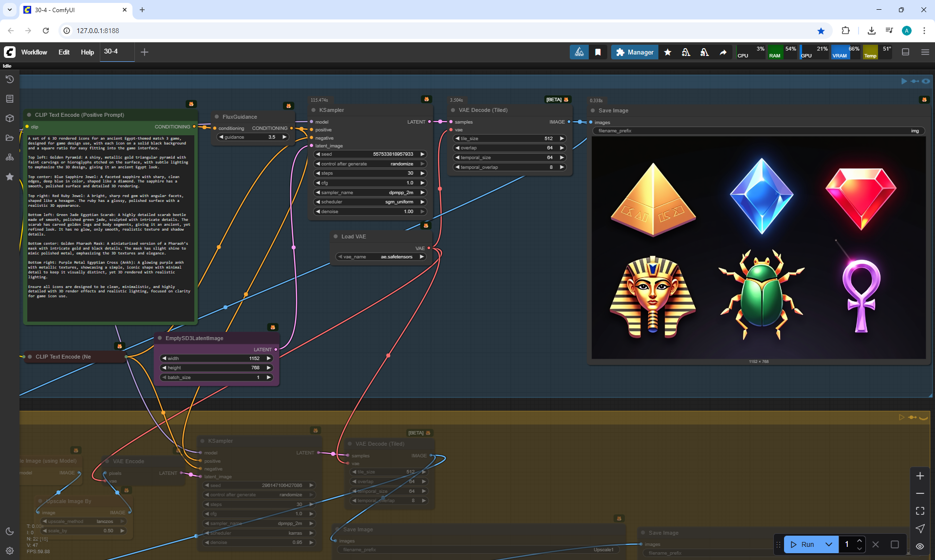
Task: Click the guidance slider in FluxGuidance
Action: 253,137
